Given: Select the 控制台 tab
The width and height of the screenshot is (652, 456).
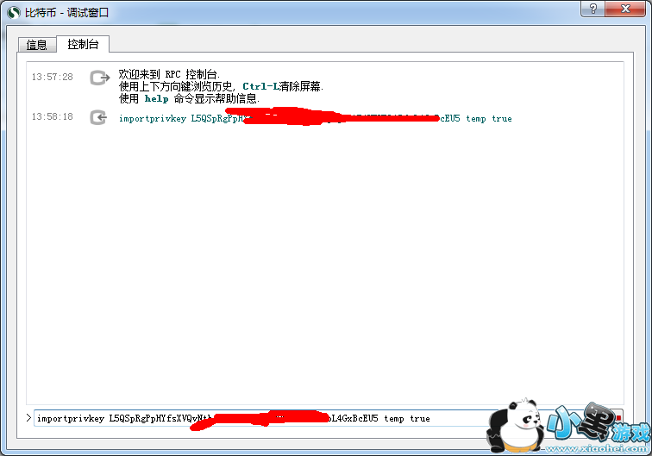Looking at the screenshot, I should tap(83, 44).
